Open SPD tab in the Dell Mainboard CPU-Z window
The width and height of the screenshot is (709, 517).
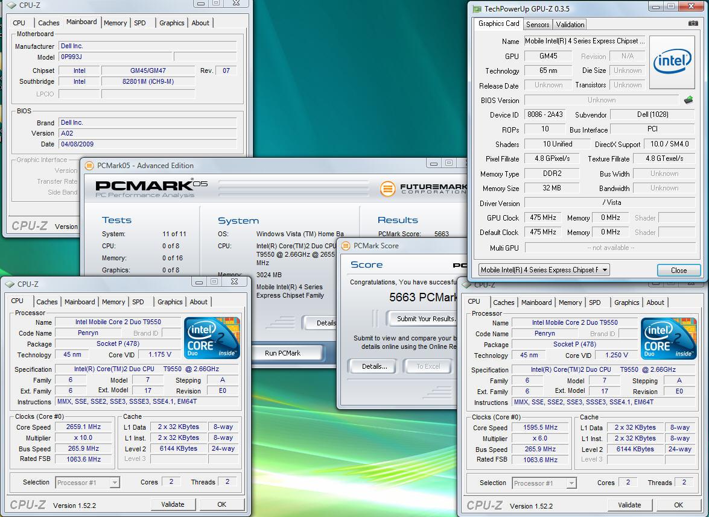tap(140, 22)
